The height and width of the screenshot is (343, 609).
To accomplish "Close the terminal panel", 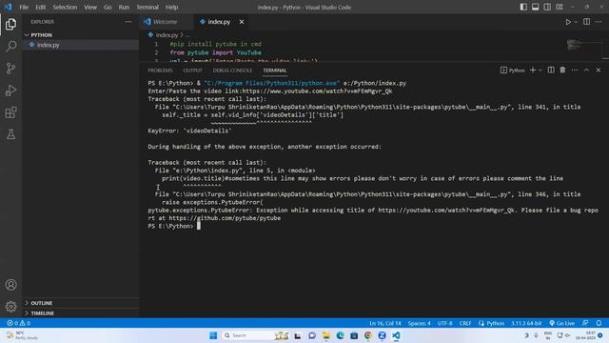I will click(599, 70).
